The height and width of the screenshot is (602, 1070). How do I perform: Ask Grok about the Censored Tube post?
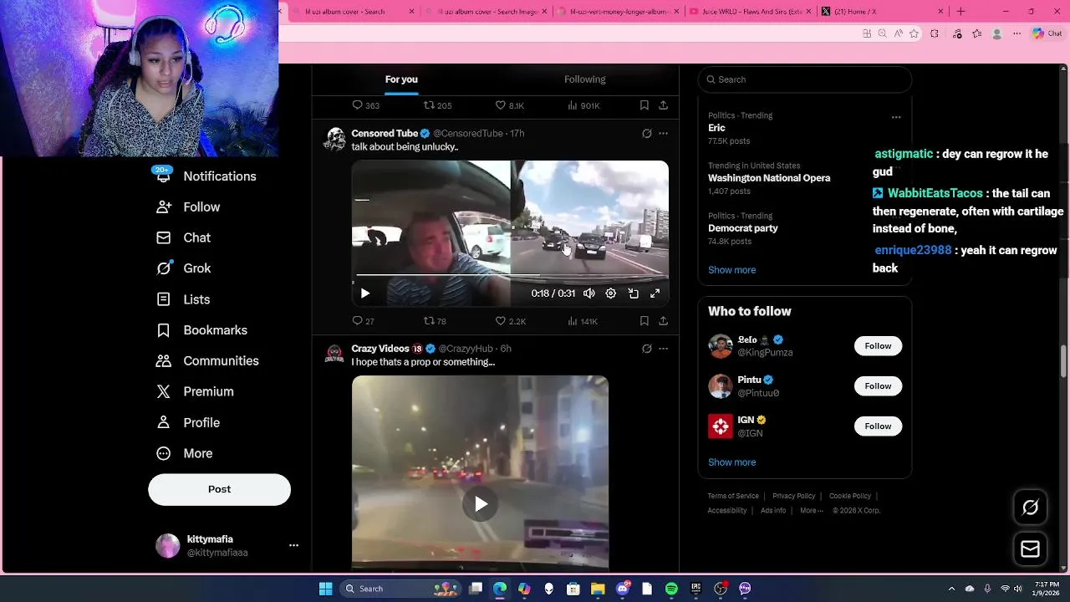coord(646,134)
